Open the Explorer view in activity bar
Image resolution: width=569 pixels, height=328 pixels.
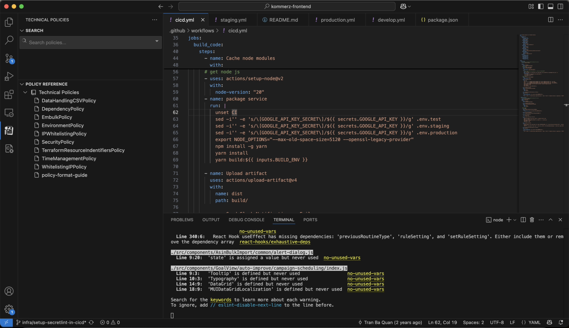tap(9, 22)
